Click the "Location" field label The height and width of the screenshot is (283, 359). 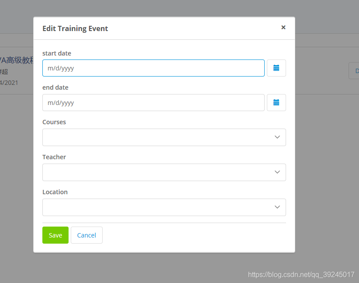pyautogui.click(x=55, y=192)
